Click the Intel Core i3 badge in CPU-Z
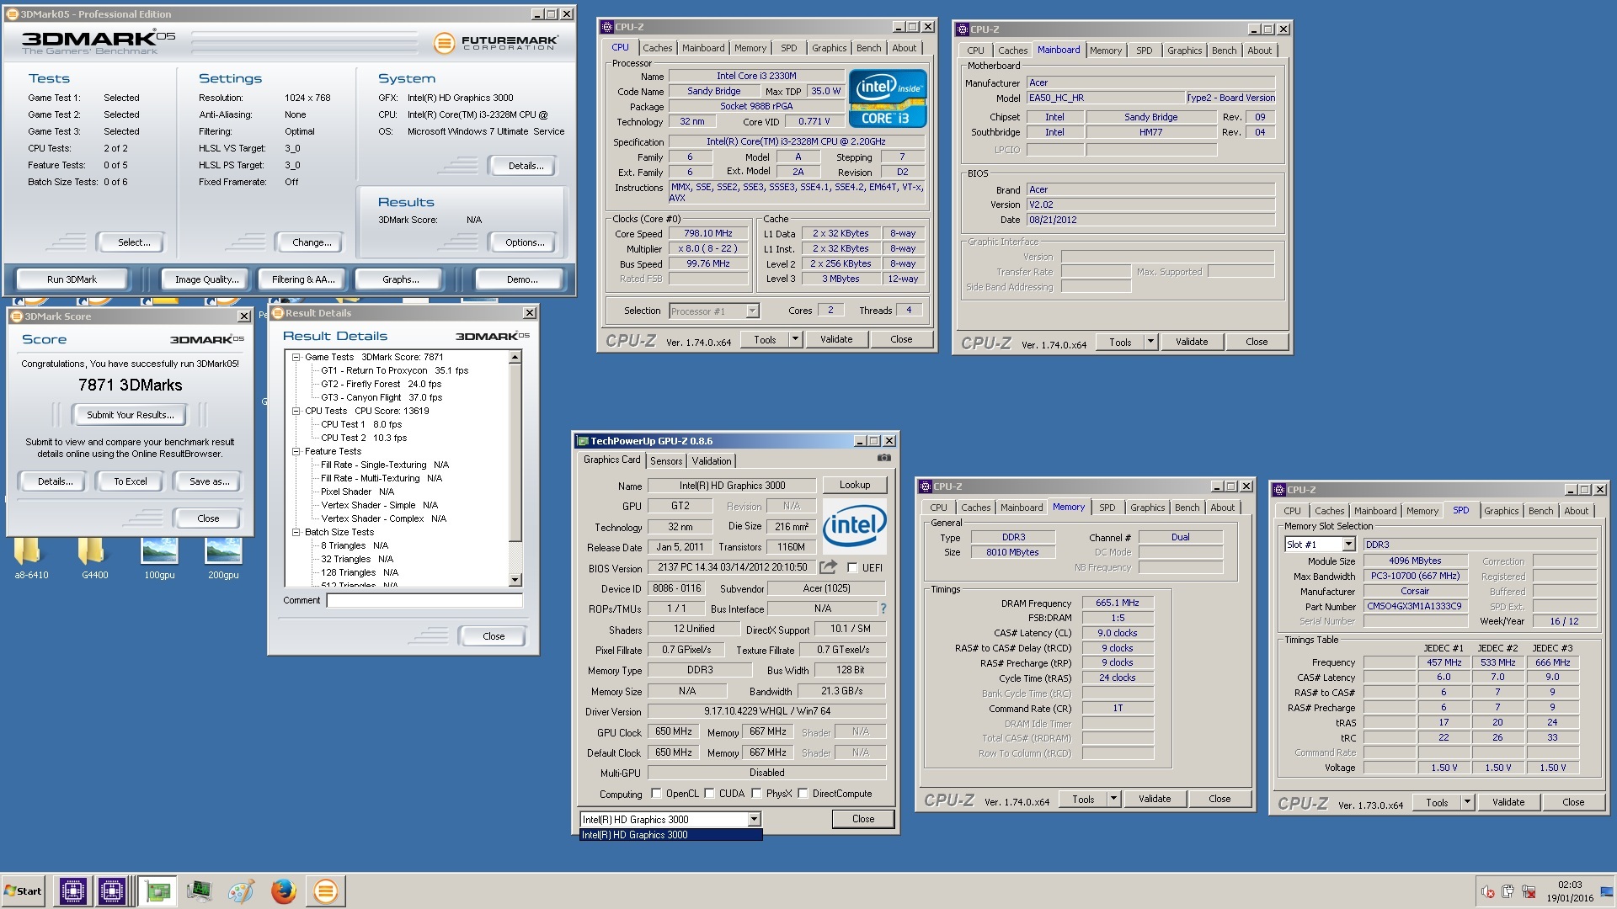The height and width of the screenshot is (909, 1617). tap(888, 98)
